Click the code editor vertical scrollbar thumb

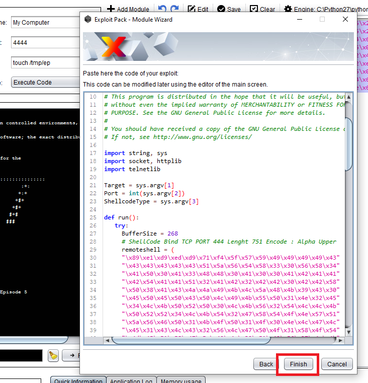coord(349,144)
